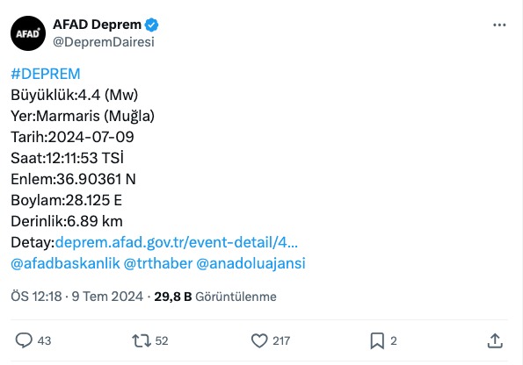Open the AFAD profile avatar
Viewport: 523px width, 365px height.
(28, 33)
